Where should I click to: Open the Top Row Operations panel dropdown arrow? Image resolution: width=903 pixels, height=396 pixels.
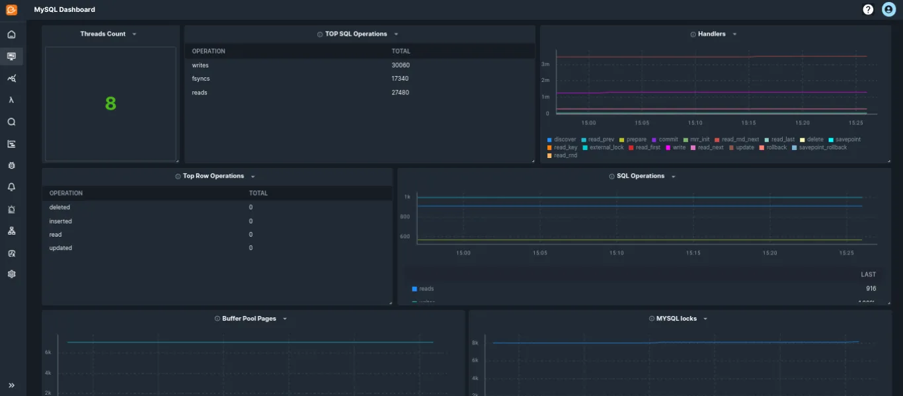tap(253, 177)
